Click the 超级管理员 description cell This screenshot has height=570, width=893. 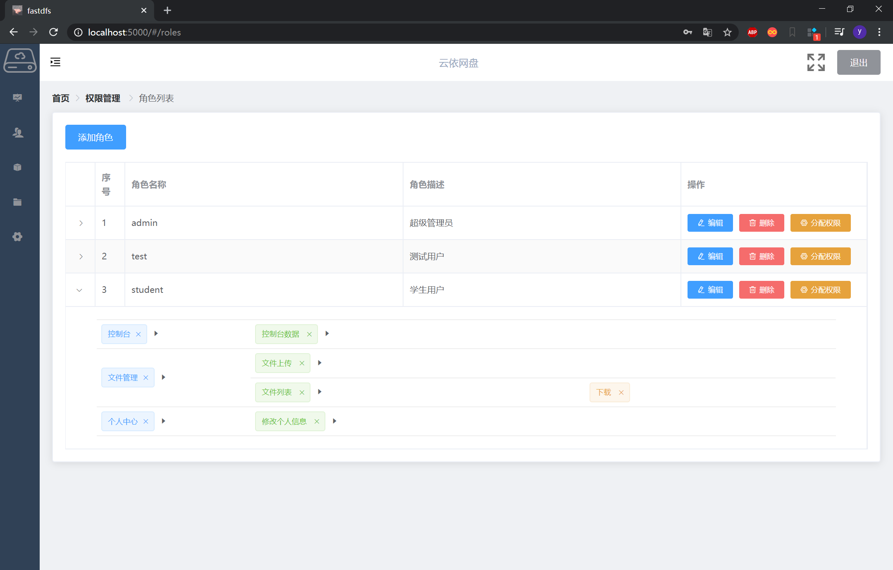point(542,223)
